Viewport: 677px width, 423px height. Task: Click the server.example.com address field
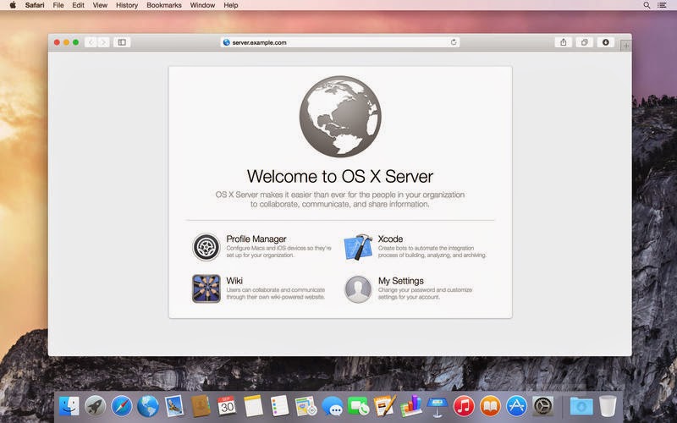point(340,42)
